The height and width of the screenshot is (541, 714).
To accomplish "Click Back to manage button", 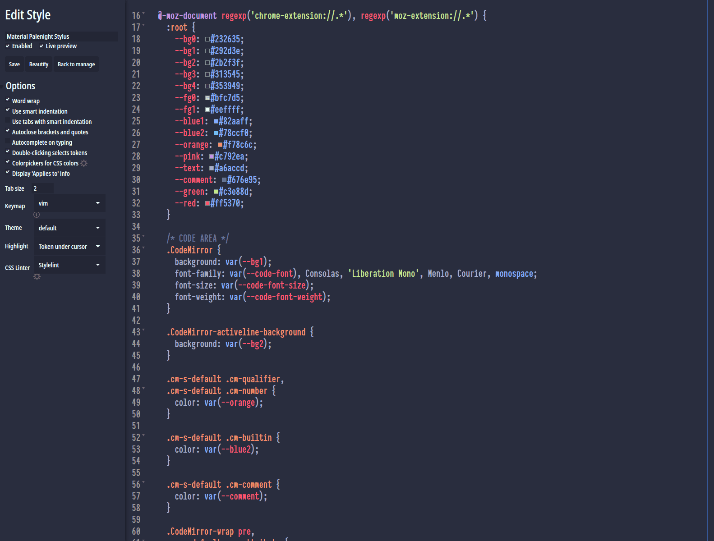I will (76, 64).
